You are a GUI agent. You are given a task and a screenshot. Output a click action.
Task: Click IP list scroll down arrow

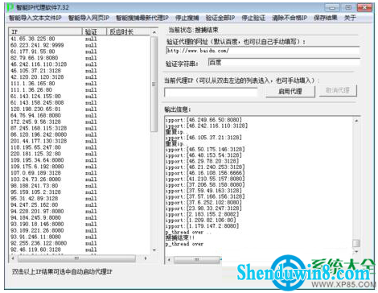[x=154, y=250]
